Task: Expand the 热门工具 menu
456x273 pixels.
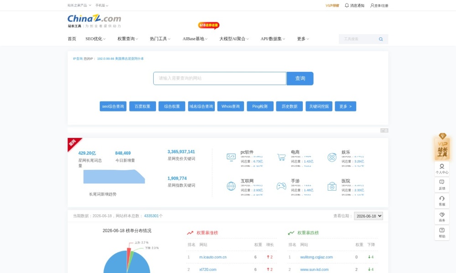Action: coord(160,39)
